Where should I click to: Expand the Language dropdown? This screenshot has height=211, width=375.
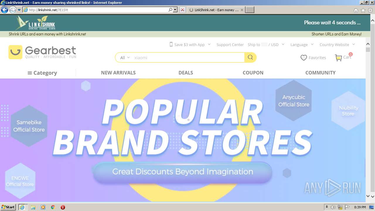tap(312, 45)
